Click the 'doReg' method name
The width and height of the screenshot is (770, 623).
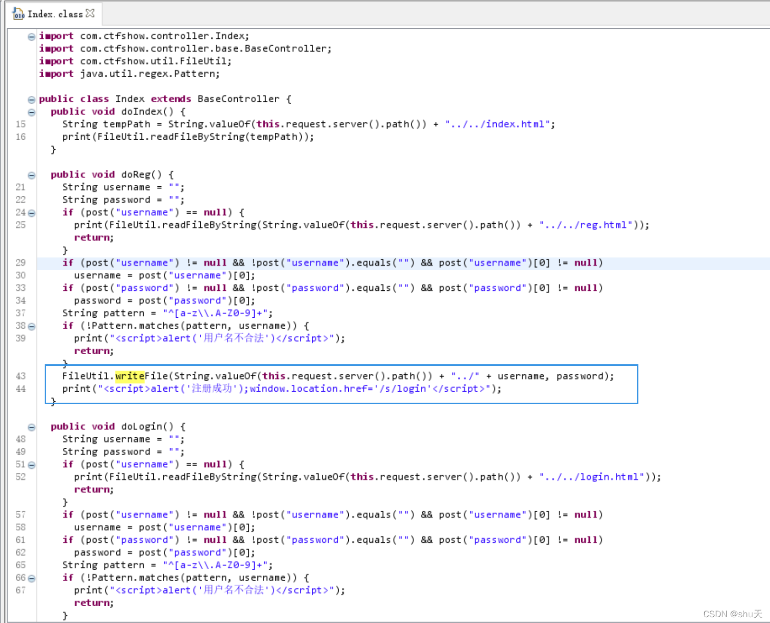click(x=136, y=174)
